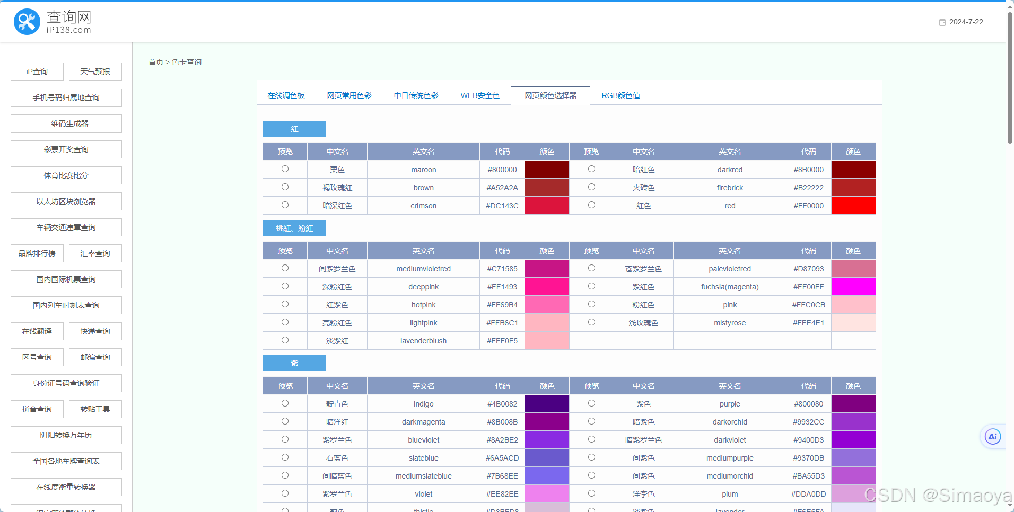Image resolution: width=1014 pixels, height=512 pixels.
Task: Open 手机号码归属地查询
Action: tap(66, 98)
